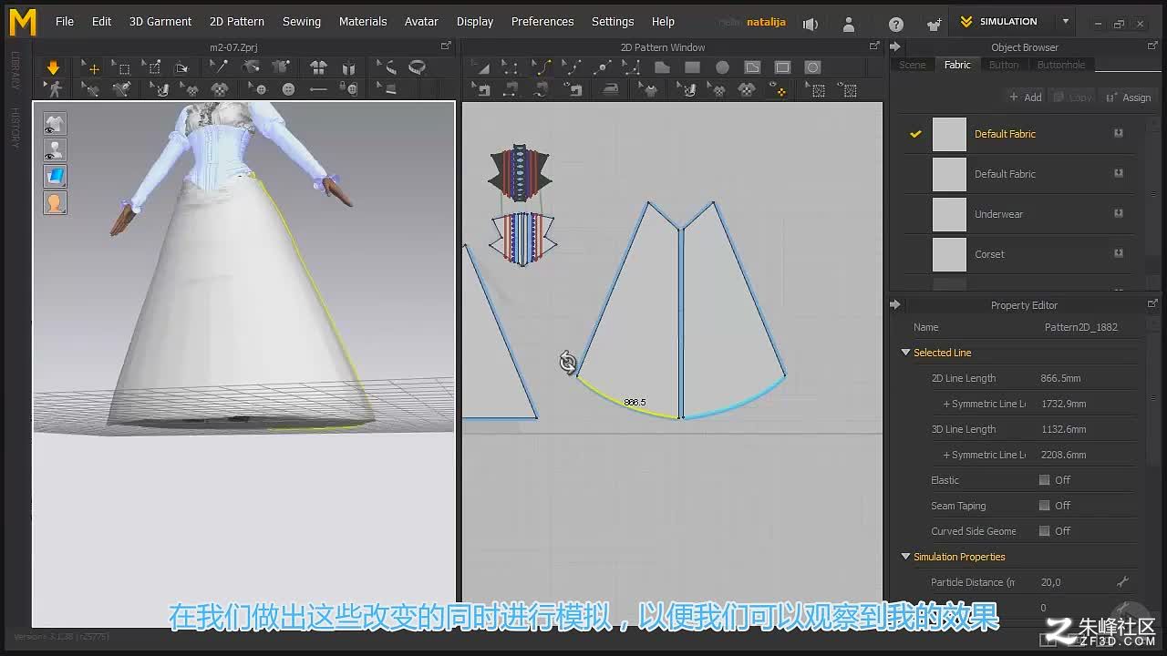Screen dimensions: 1167x656
Task: Open the help question mark icon
Action: [896, 23]
